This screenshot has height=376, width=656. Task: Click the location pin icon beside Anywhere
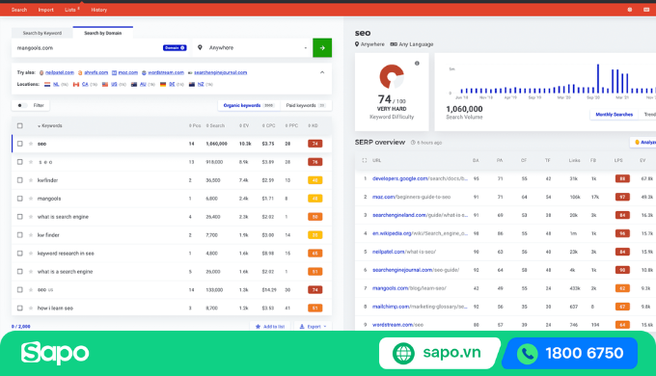[200, 47]
